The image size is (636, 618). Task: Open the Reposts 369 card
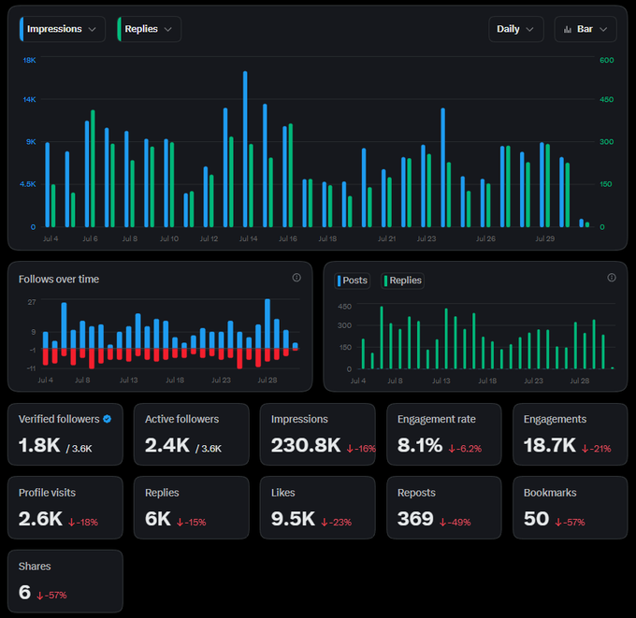coord(444,508)
